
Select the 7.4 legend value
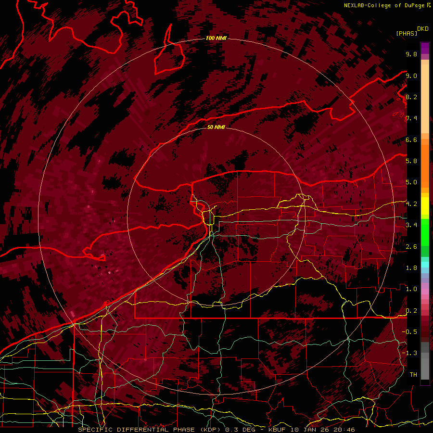click(x=411, y=118)
